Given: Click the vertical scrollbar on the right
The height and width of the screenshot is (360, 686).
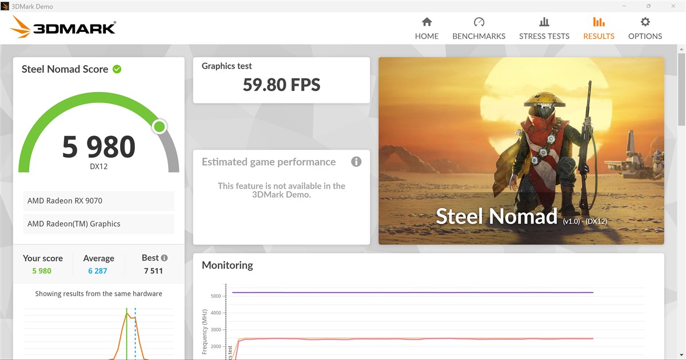Looking at the screenshot, I should (681, 91).
